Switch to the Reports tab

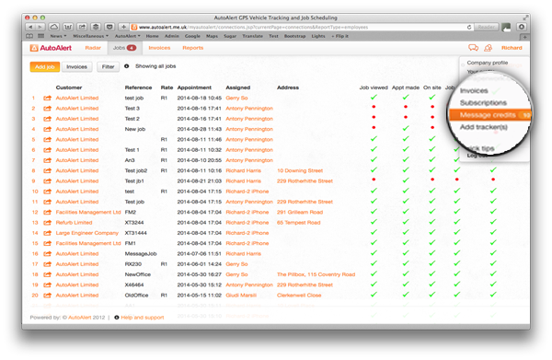pyautogui.click(x=193, y=48)
